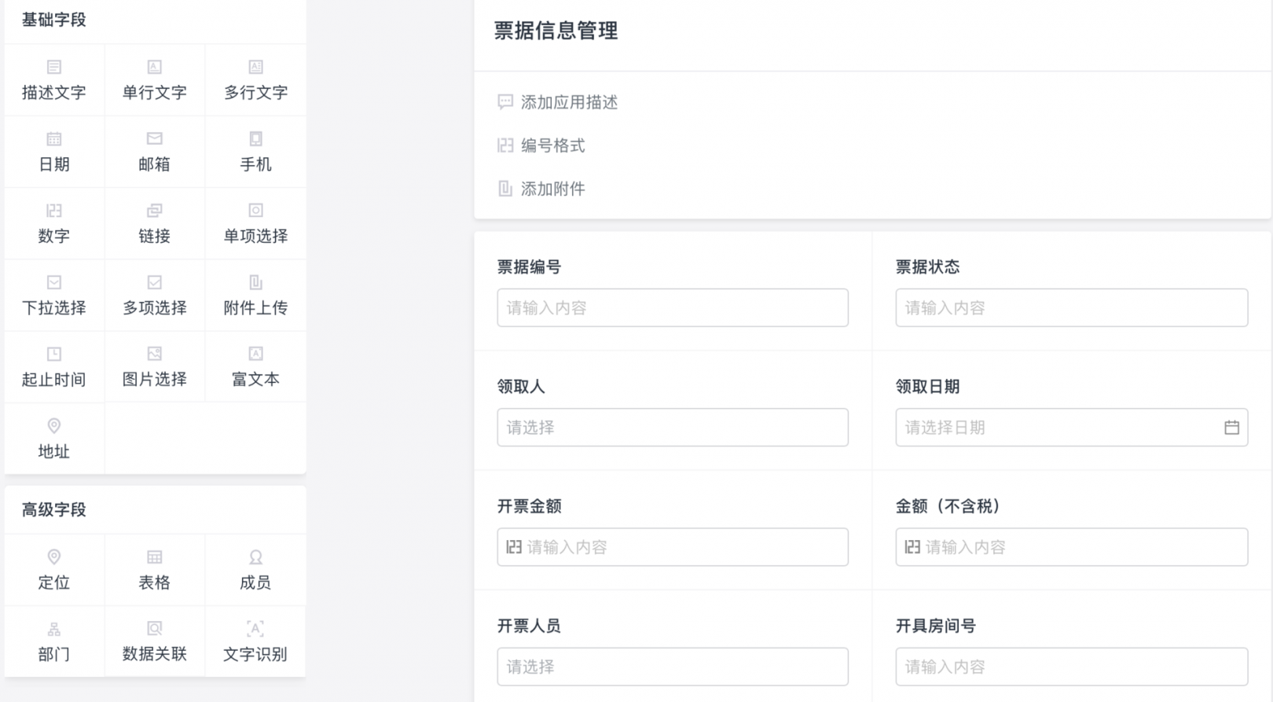The image size is (1273, 702).
Task: Click 添加应用描述 link
Action: (569, 102)
